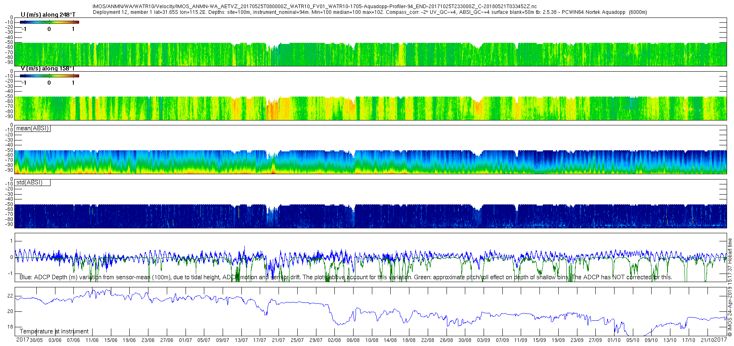Click the 17/07 date tick label

coord(260,340)
